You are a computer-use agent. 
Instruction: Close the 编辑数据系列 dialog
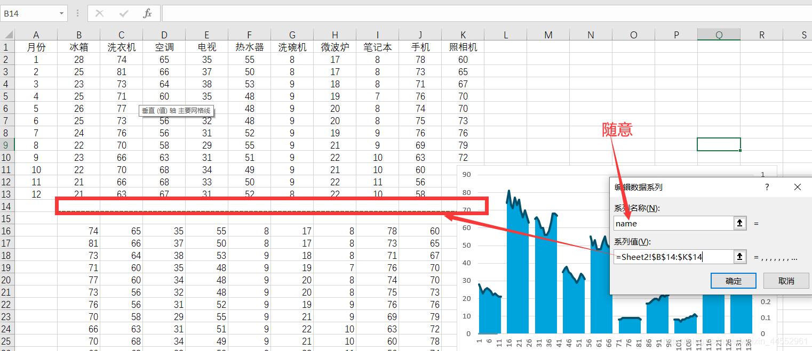tap(798, 187)
